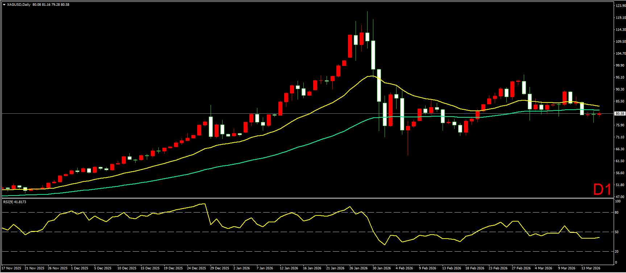Click the RSI scale value 20
The image size is (626, 273).
click(x=617, y=252)
